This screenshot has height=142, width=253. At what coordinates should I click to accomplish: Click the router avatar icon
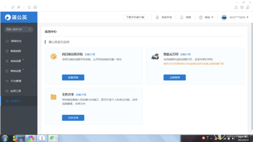[x=224, y=17]
